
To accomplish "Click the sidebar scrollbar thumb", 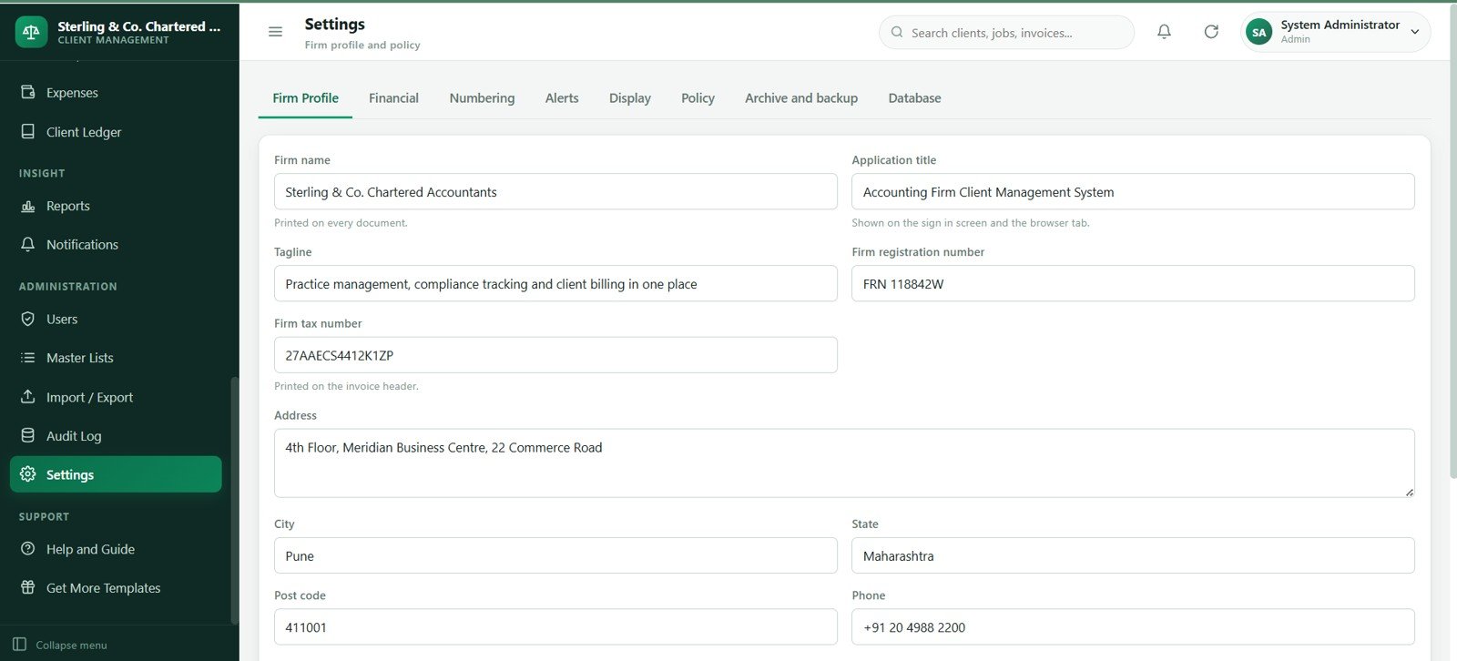I will pyautogui.click(x=234, y=501).
